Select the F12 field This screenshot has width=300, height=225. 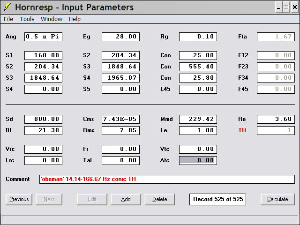click(276, 55)
